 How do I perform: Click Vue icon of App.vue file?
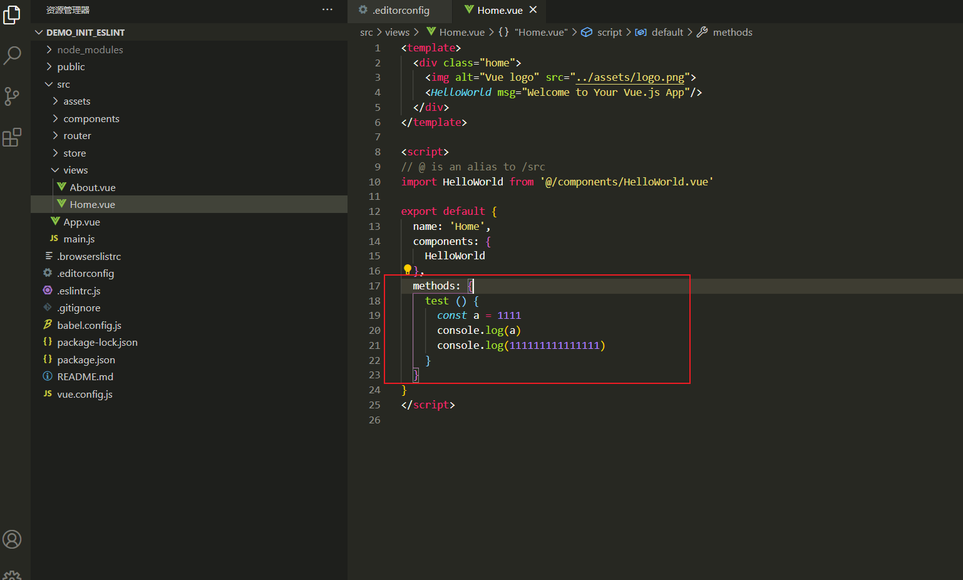click(55, 221)
